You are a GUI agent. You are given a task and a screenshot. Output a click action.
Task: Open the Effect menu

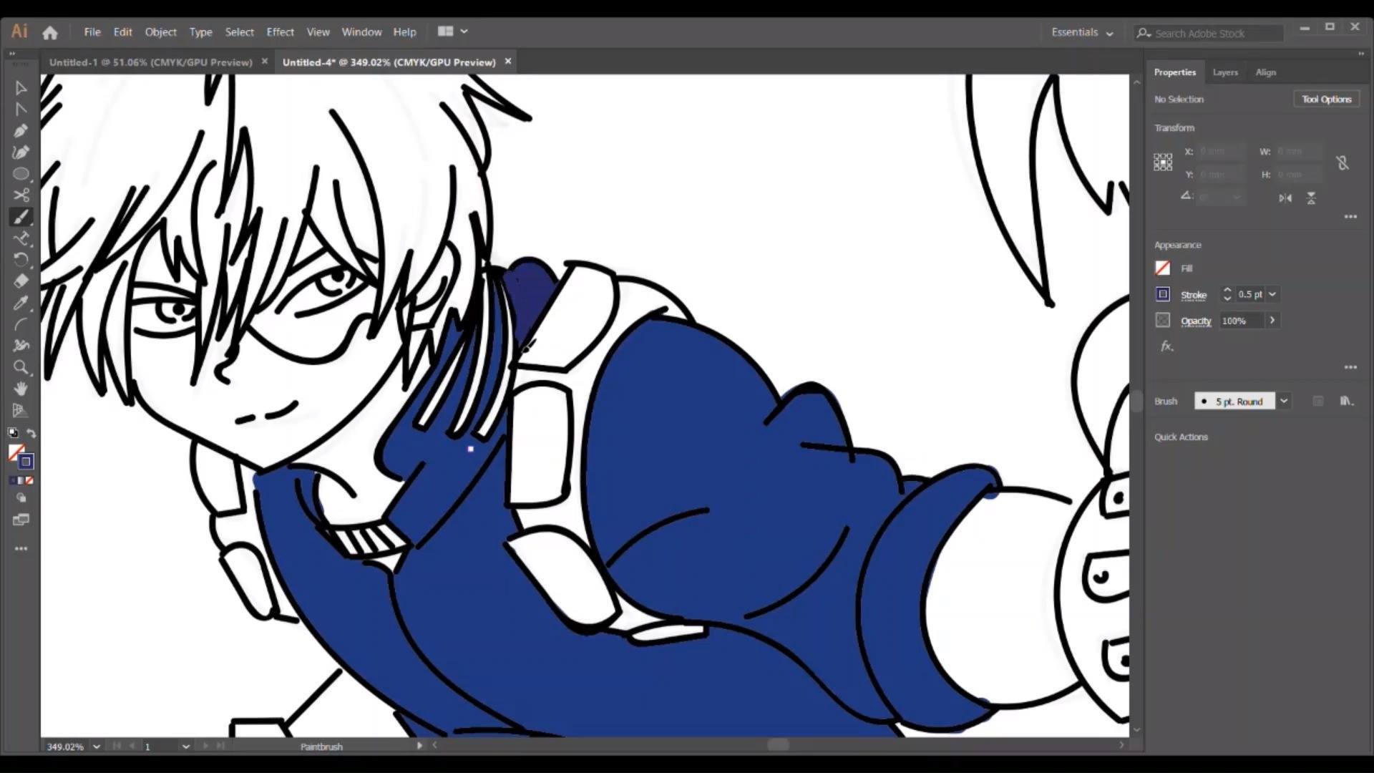pyautogui.click(x=280, y=32)
